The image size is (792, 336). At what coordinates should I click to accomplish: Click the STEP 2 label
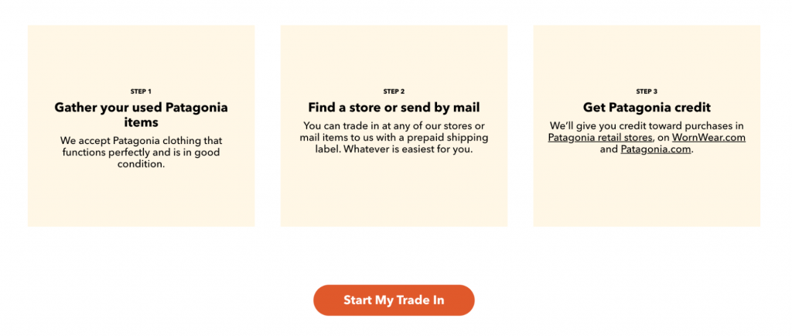click(394, 91)
